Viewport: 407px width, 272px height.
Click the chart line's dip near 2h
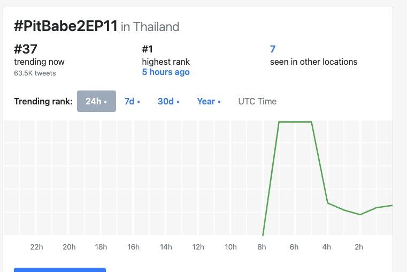(x=360, y=214)
